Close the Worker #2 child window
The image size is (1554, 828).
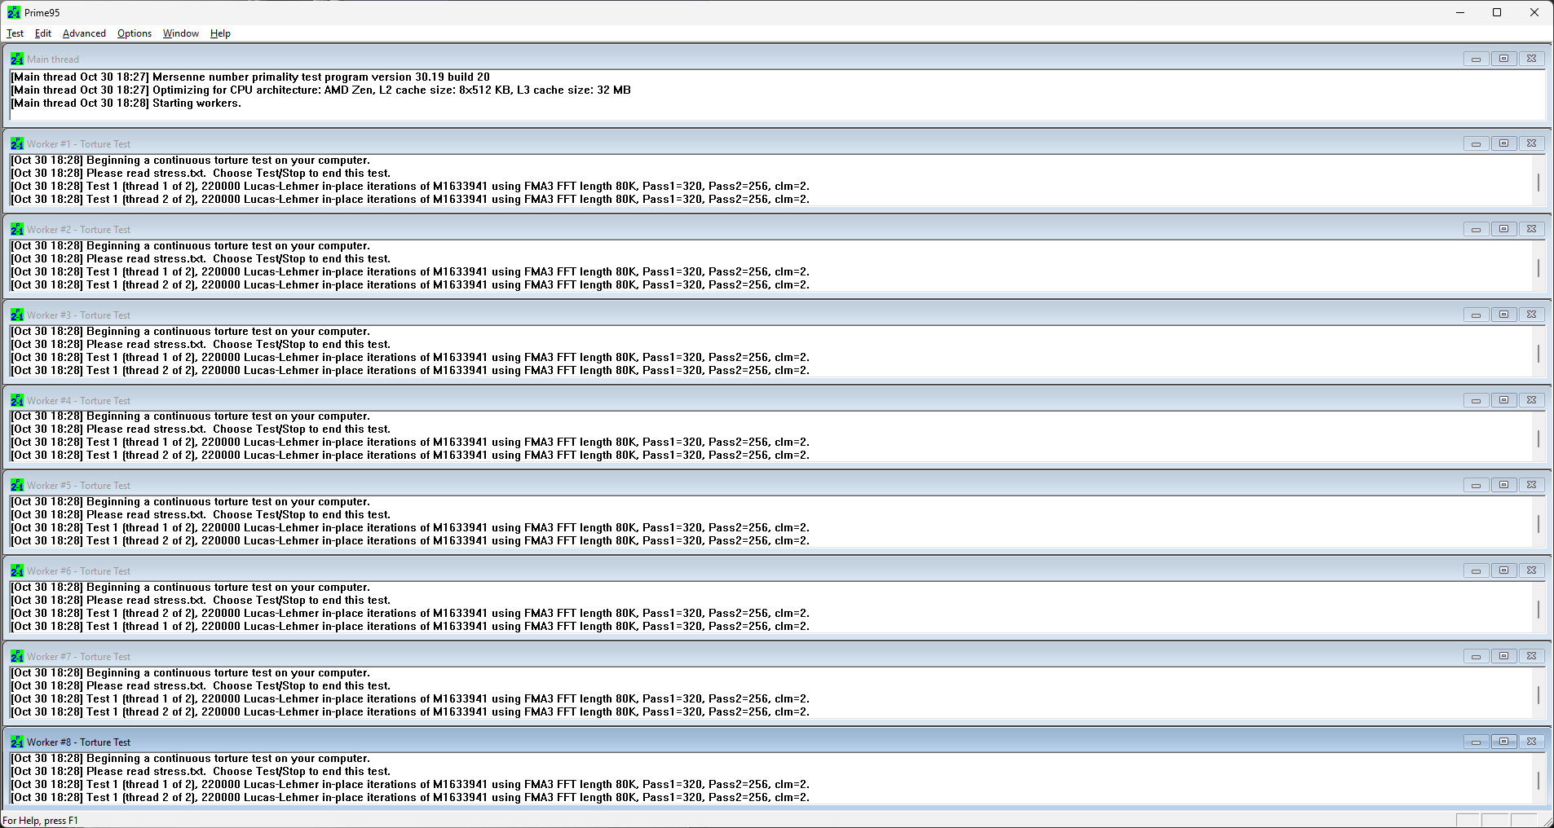[x=1531, y=229]
